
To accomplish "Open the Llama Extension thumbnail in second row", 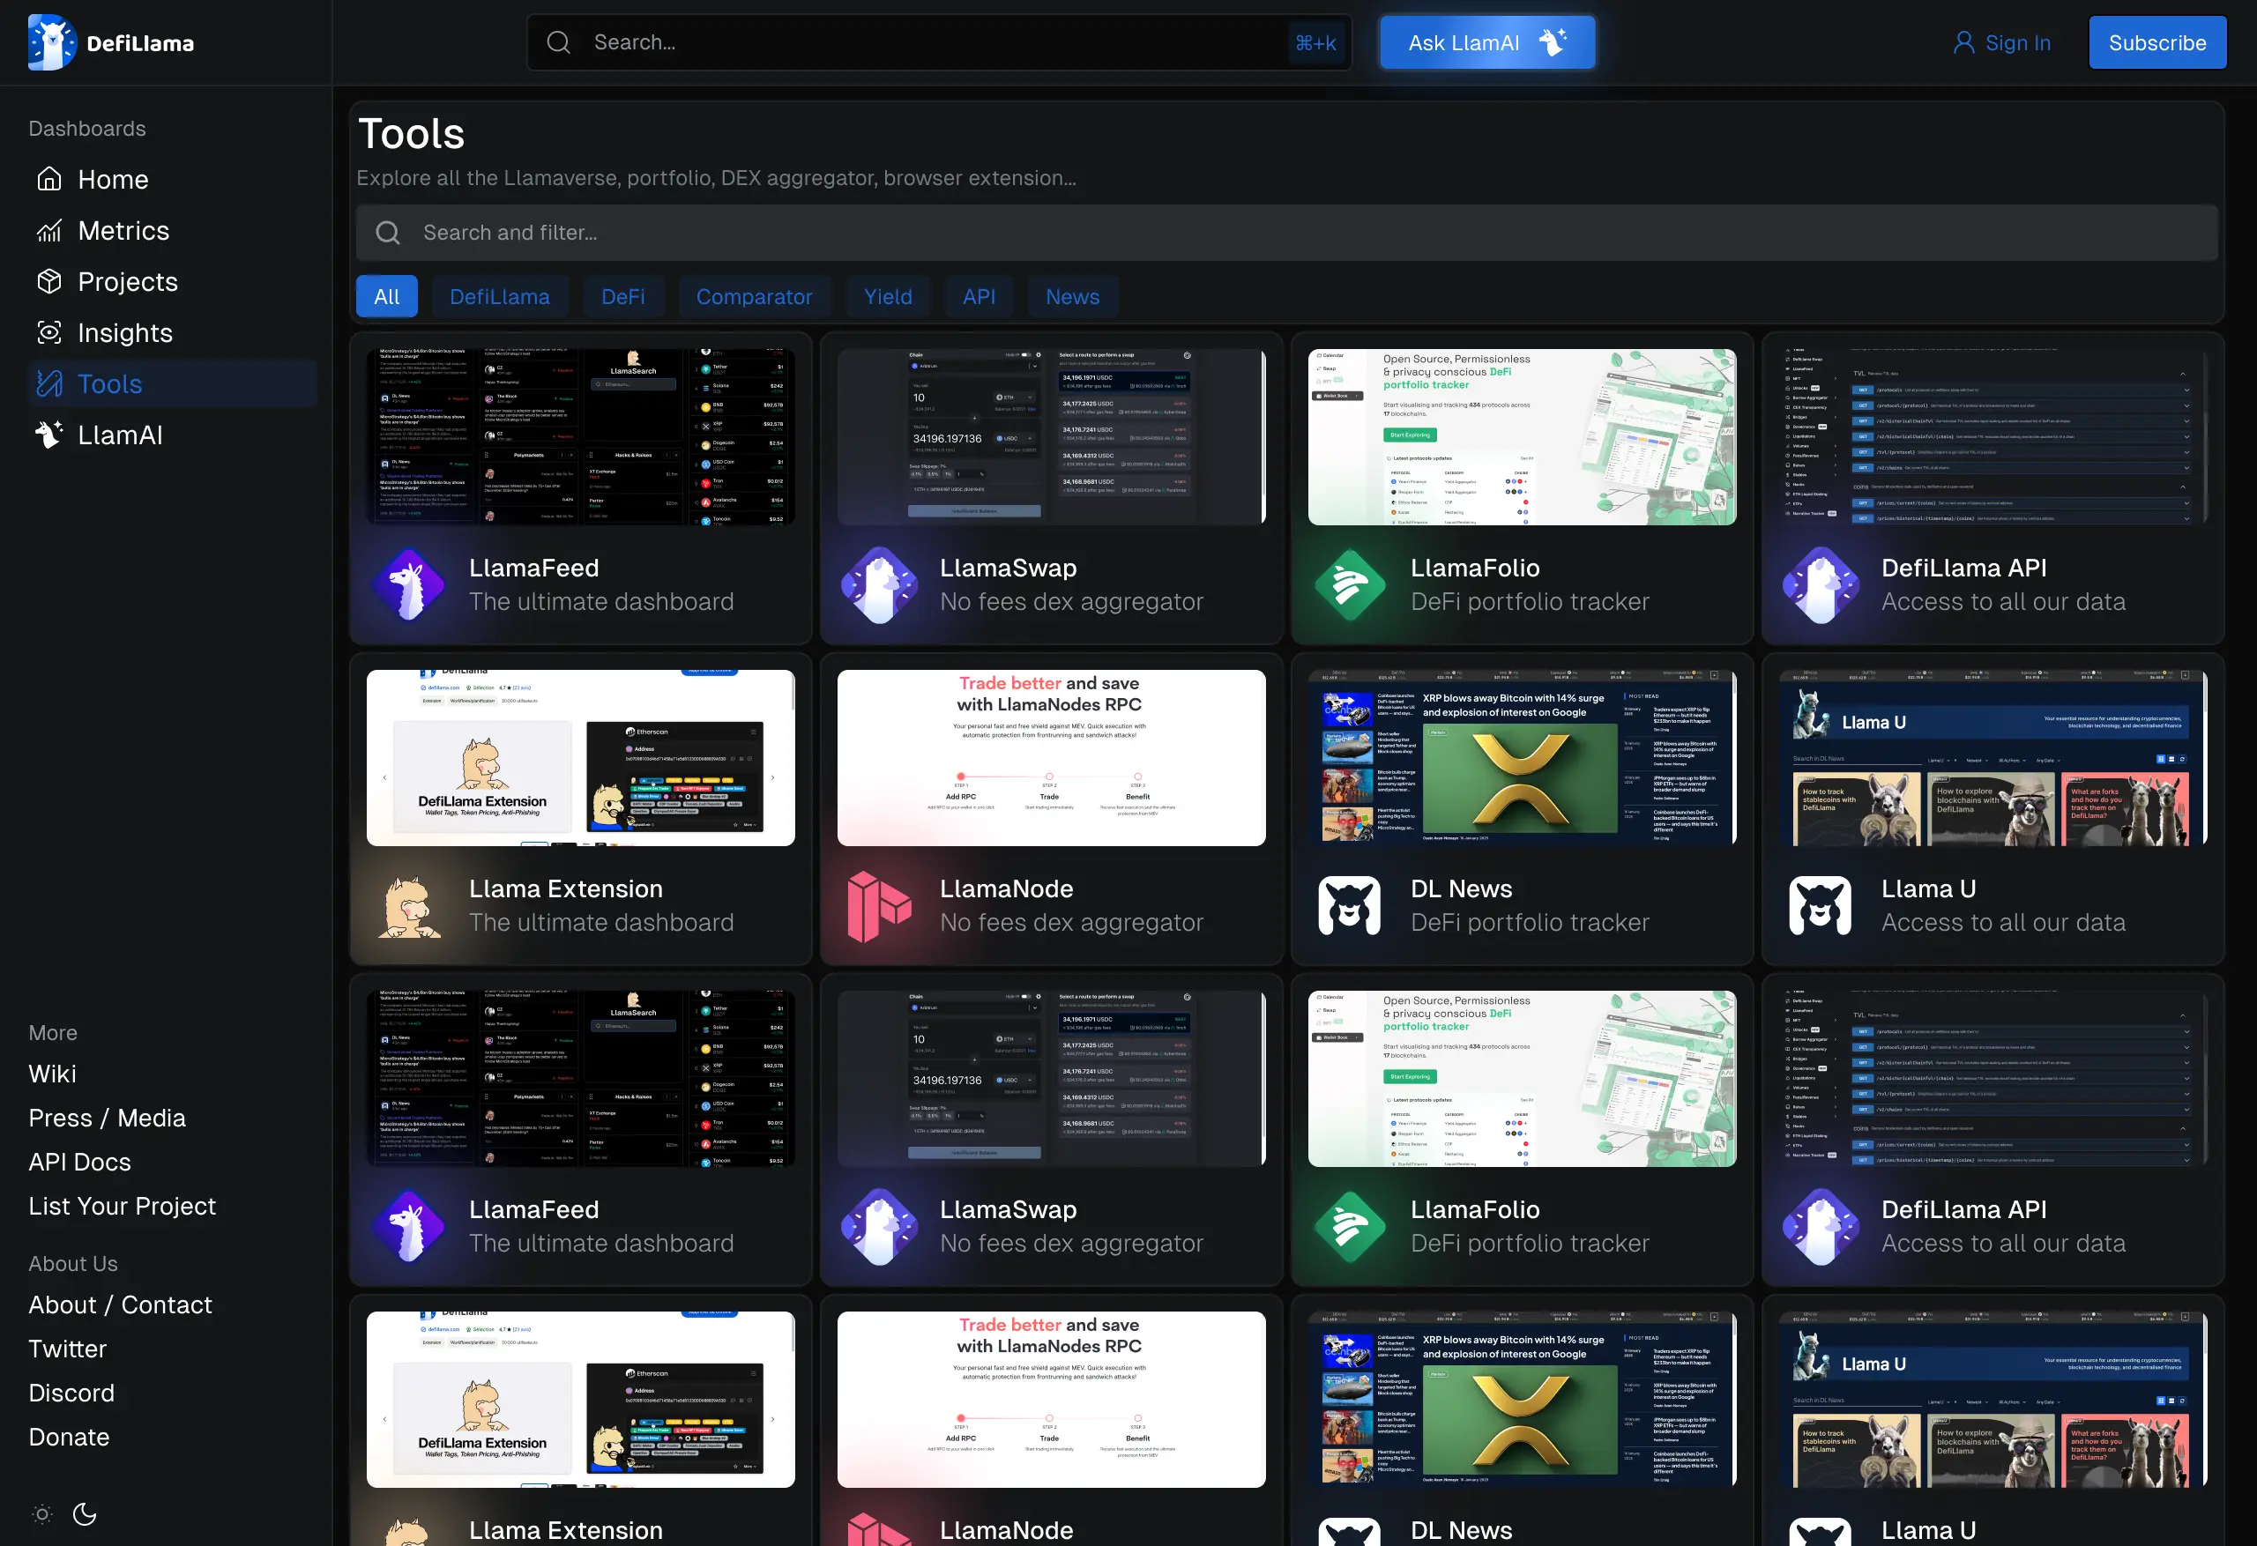I will click(x=581, y=757).
